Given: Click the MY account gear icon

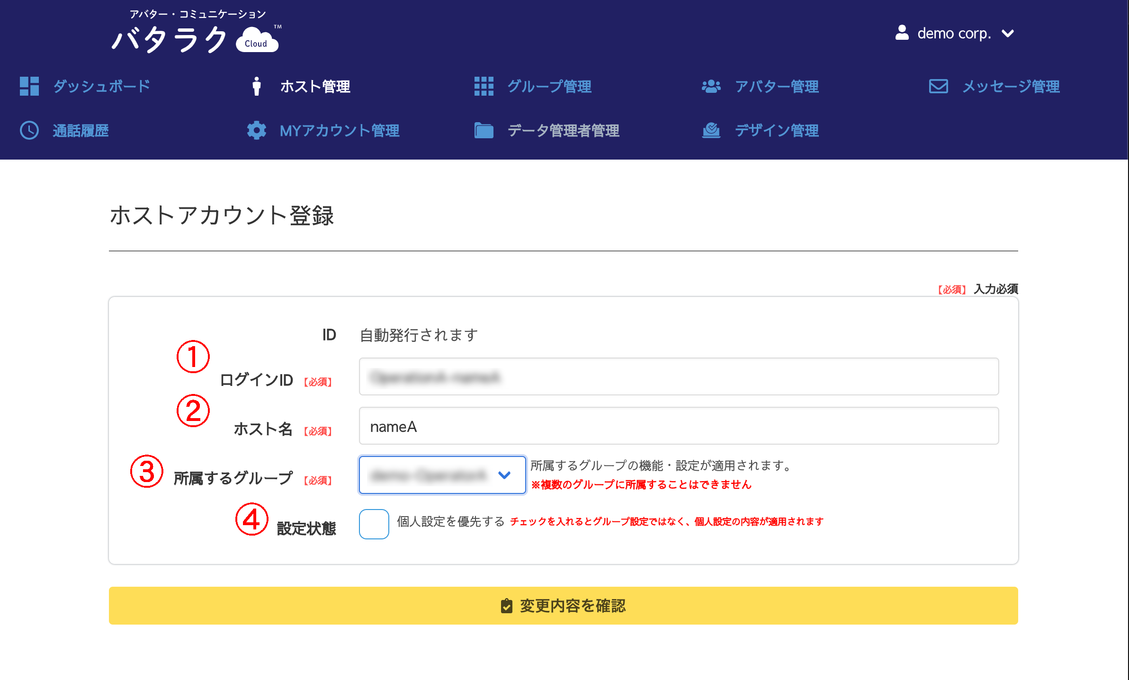Looking at the screenshot, I should (256, 130).
